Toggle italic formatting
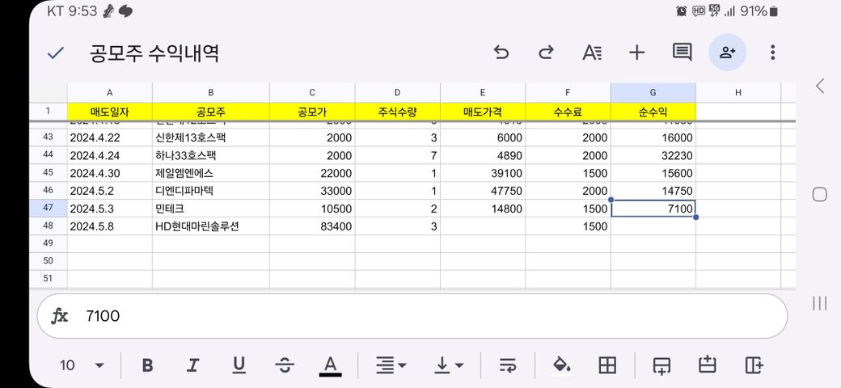This screenshot has height=388, width=841. click(x=192, y=365)
